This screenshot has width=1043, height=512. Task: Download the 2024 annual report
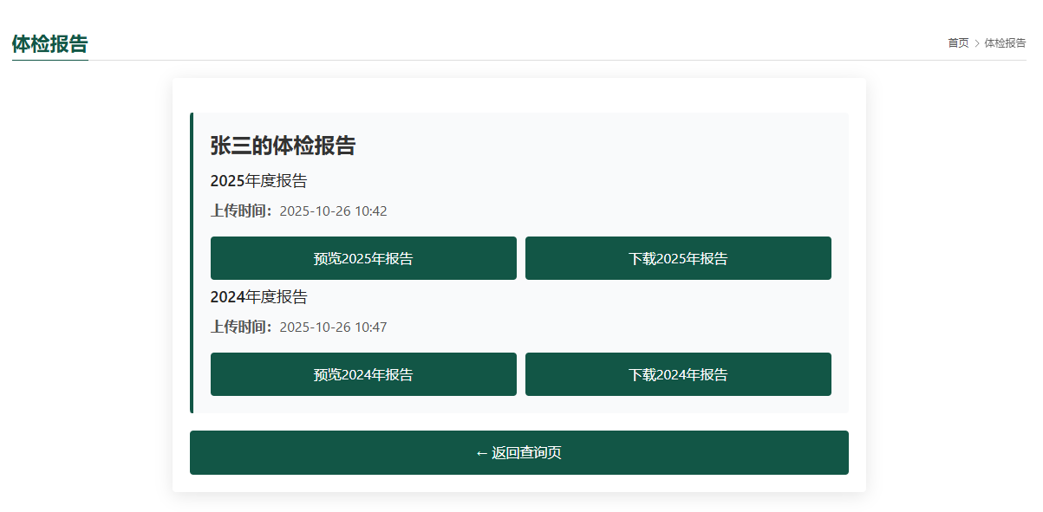(678, 374)
